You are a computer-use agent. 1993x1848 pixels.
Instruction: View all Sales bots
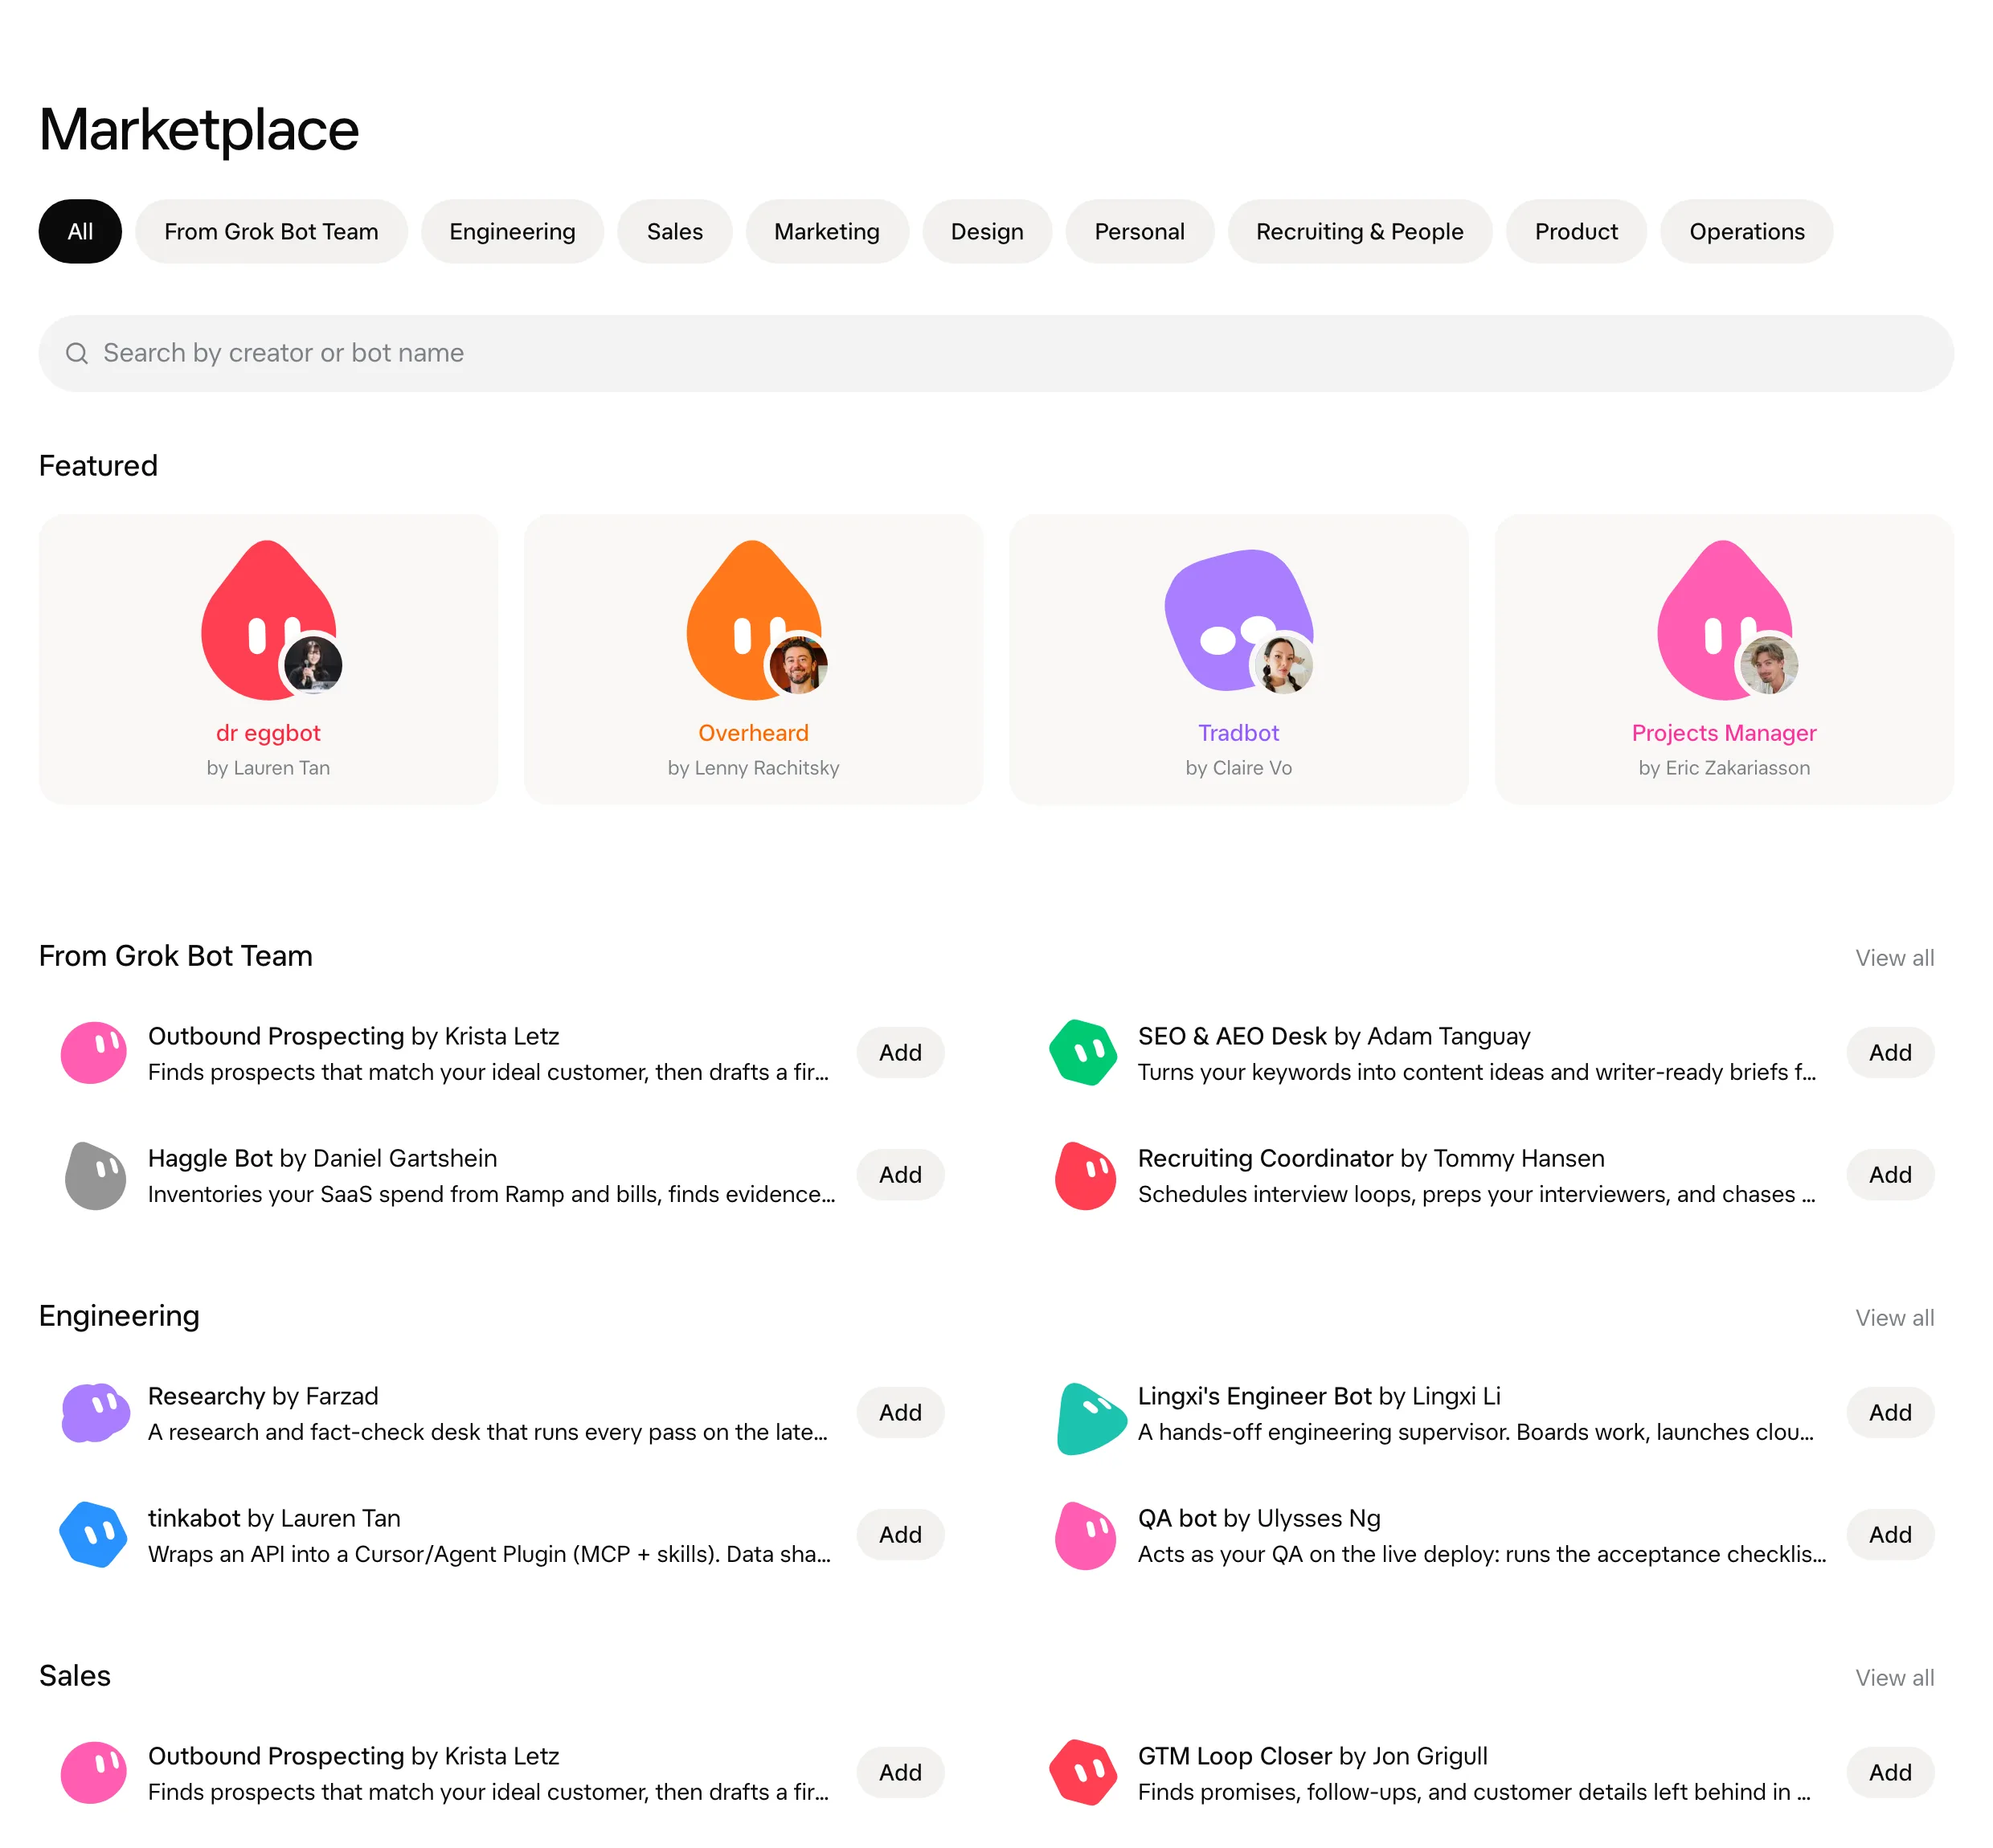point(1894,1677)
